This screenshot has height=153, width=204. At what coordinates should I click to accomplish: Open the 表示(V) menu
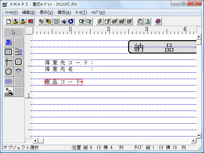[46, 12]
